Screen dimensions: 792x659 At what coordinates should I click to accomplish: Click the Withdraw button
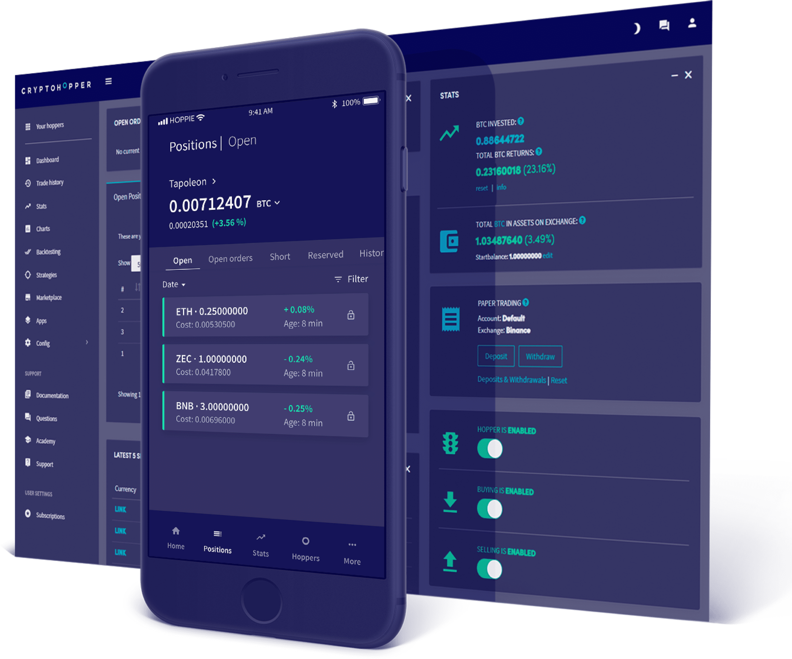click(x=539, y=355)
